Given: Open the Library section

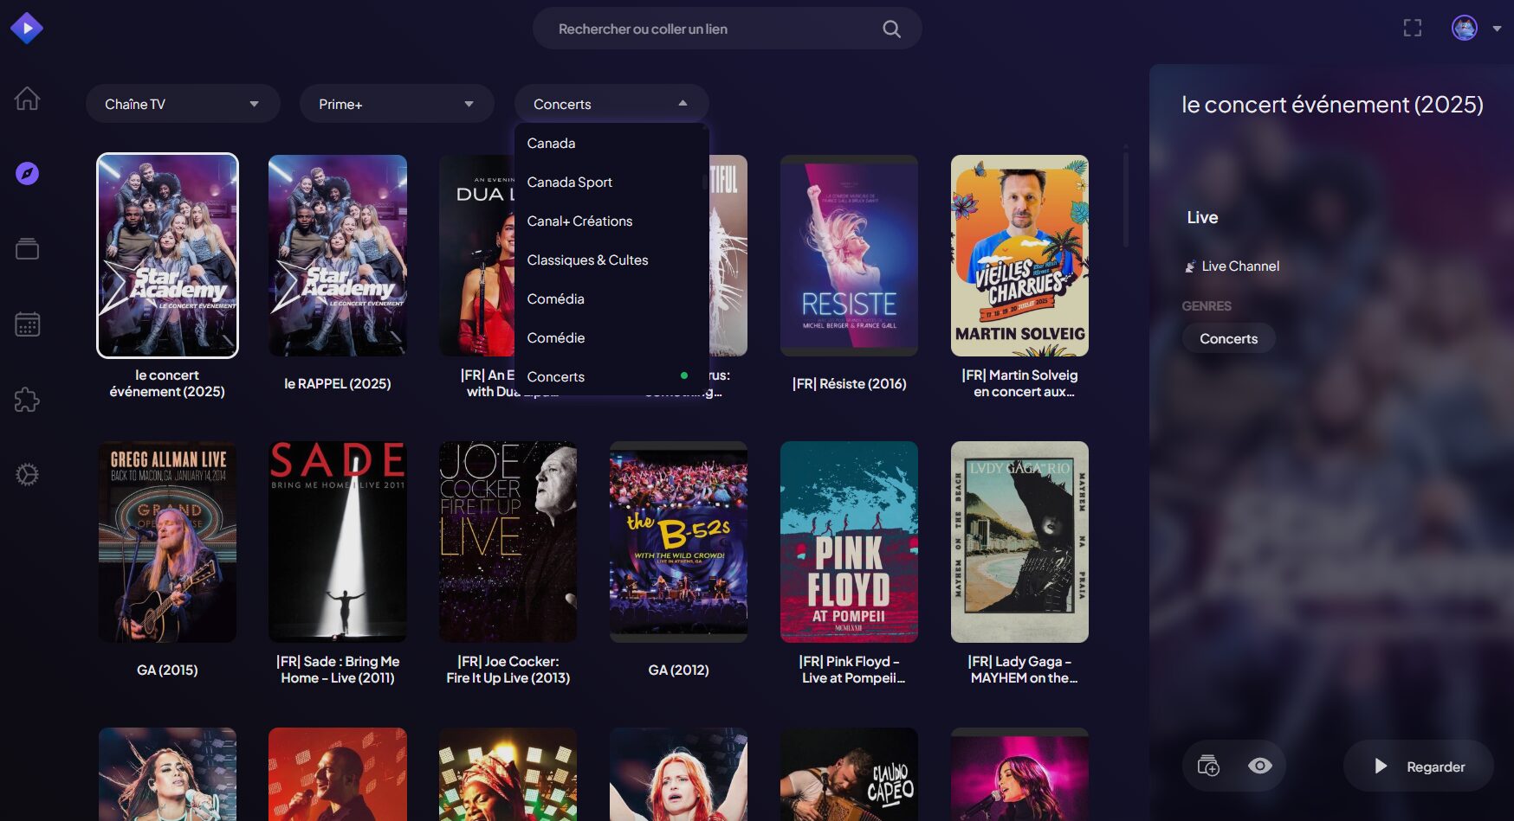Looking at the screenshot, I should click(x=27, y=249).
